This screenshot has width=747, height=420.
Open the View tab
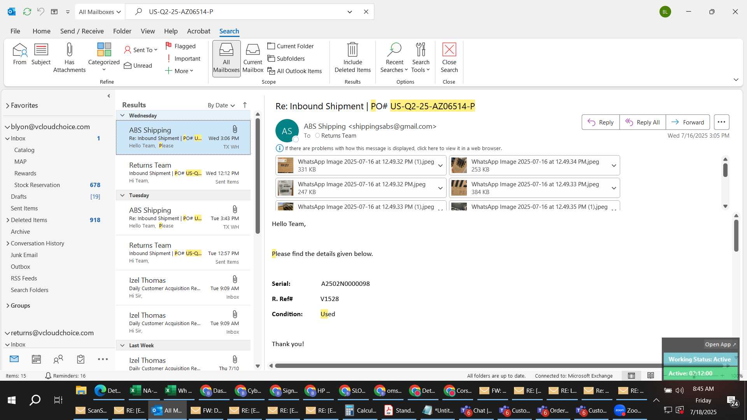click(x=147, y=31)
